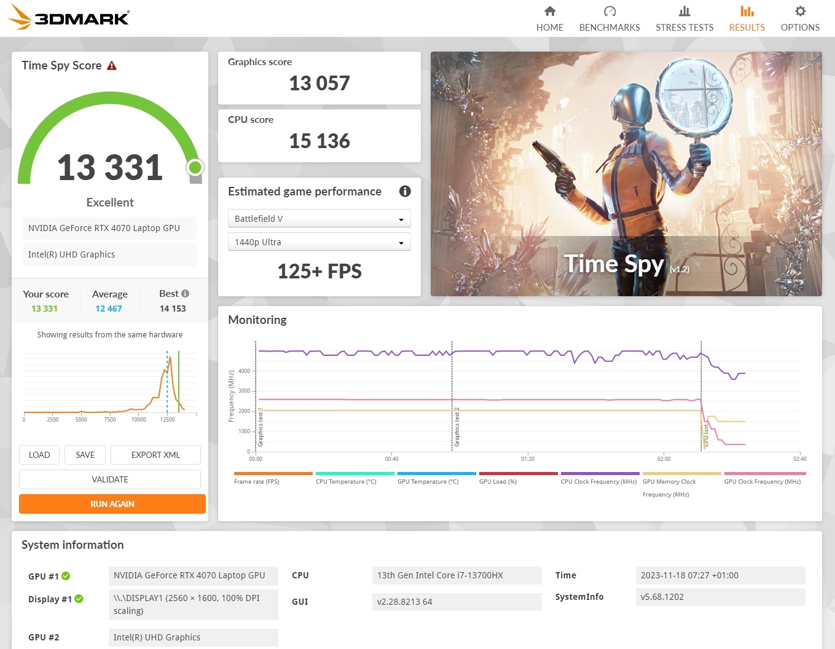Open Stress Tests via its chart icon

[x=684, y=11]
